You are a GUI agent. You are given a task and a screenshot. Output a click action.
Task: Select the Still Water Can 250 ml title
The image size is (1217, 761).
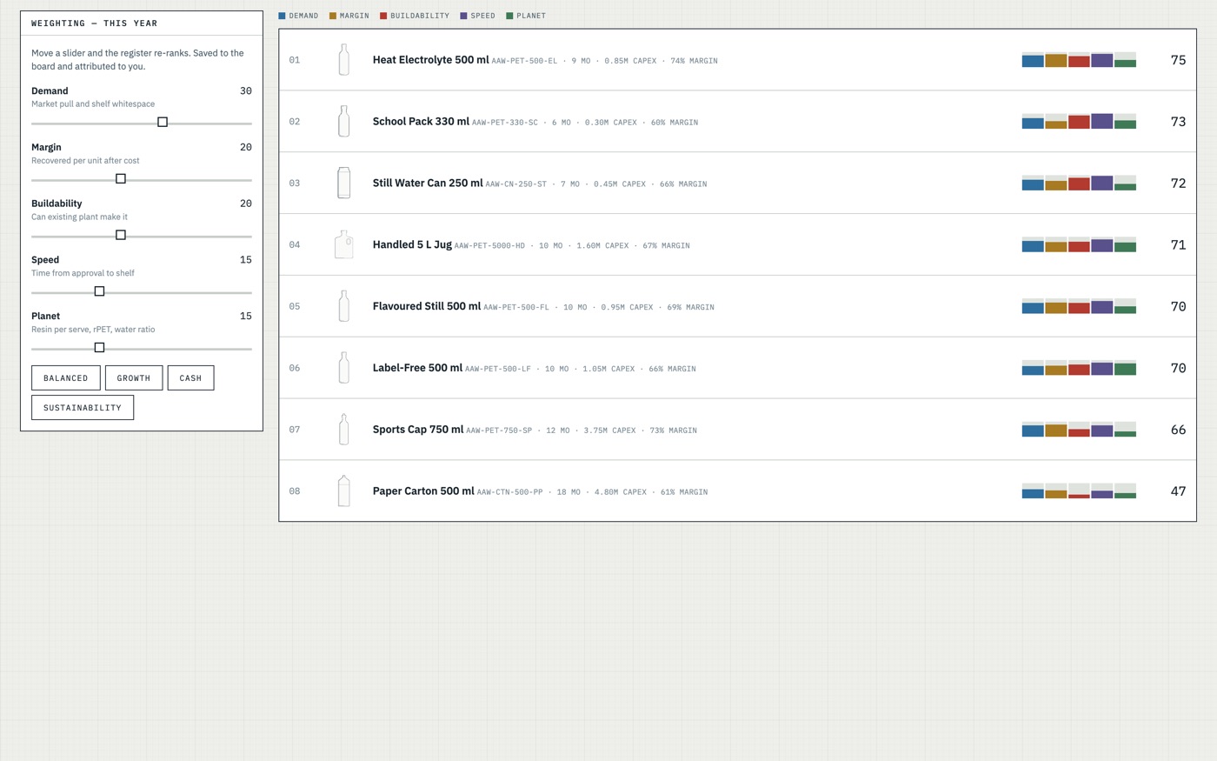428,184
